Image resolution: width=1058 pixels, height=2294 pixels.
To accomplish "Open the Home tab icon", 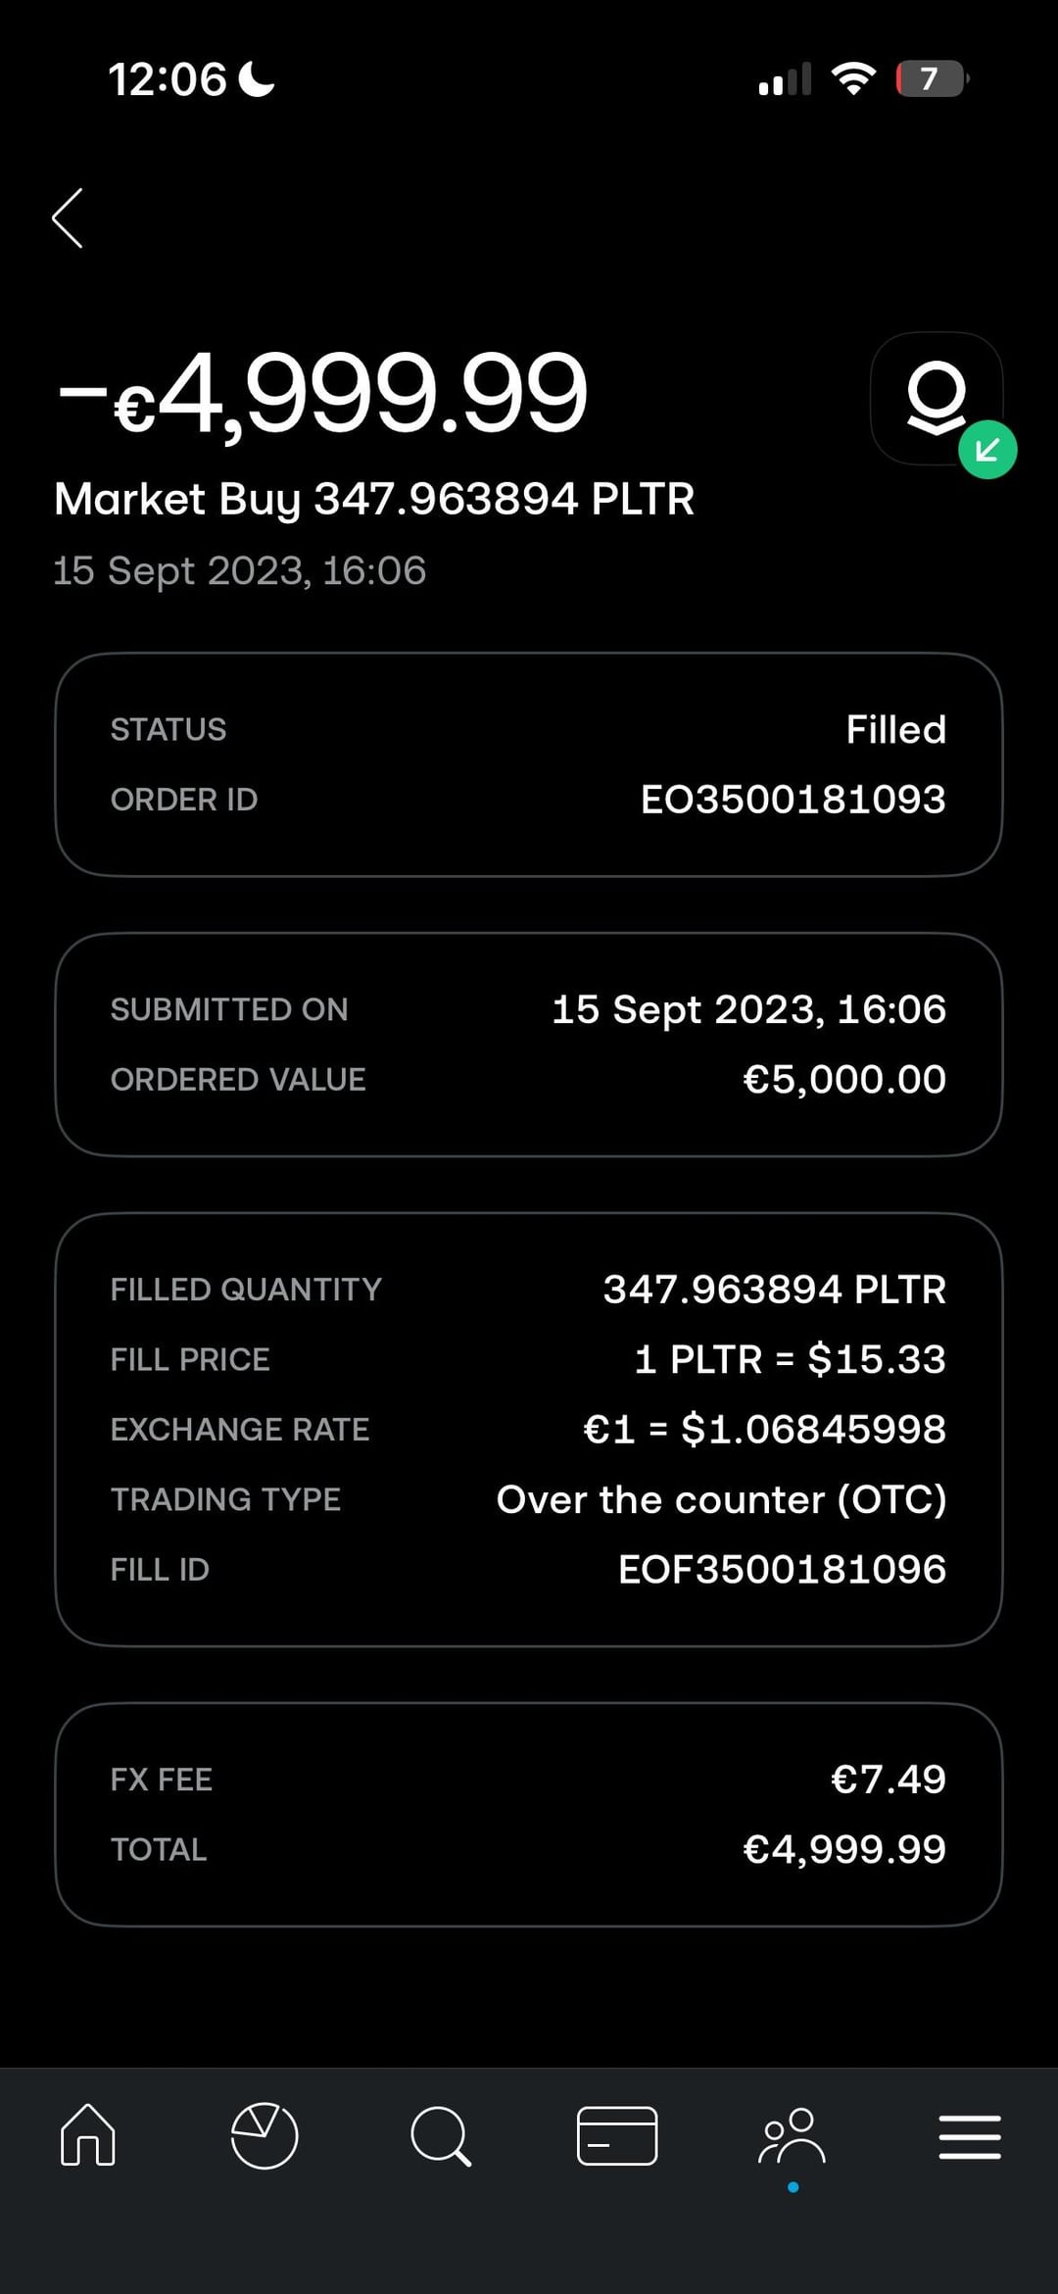I will click(x=88, y=2134).
